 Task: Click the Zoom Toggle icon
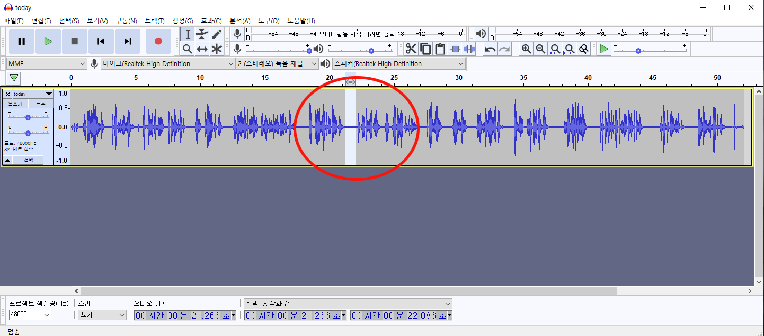click(583, 49)
